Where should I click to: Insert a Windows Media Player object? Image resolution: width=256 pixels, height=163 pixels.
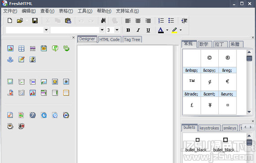[x=66, y=115]
